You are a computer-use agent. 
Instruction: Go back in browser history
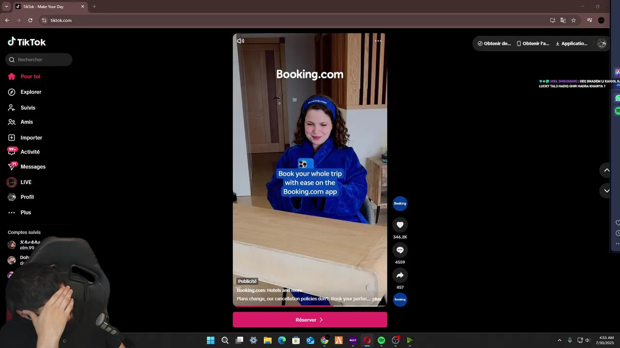[x=7, y=20]
